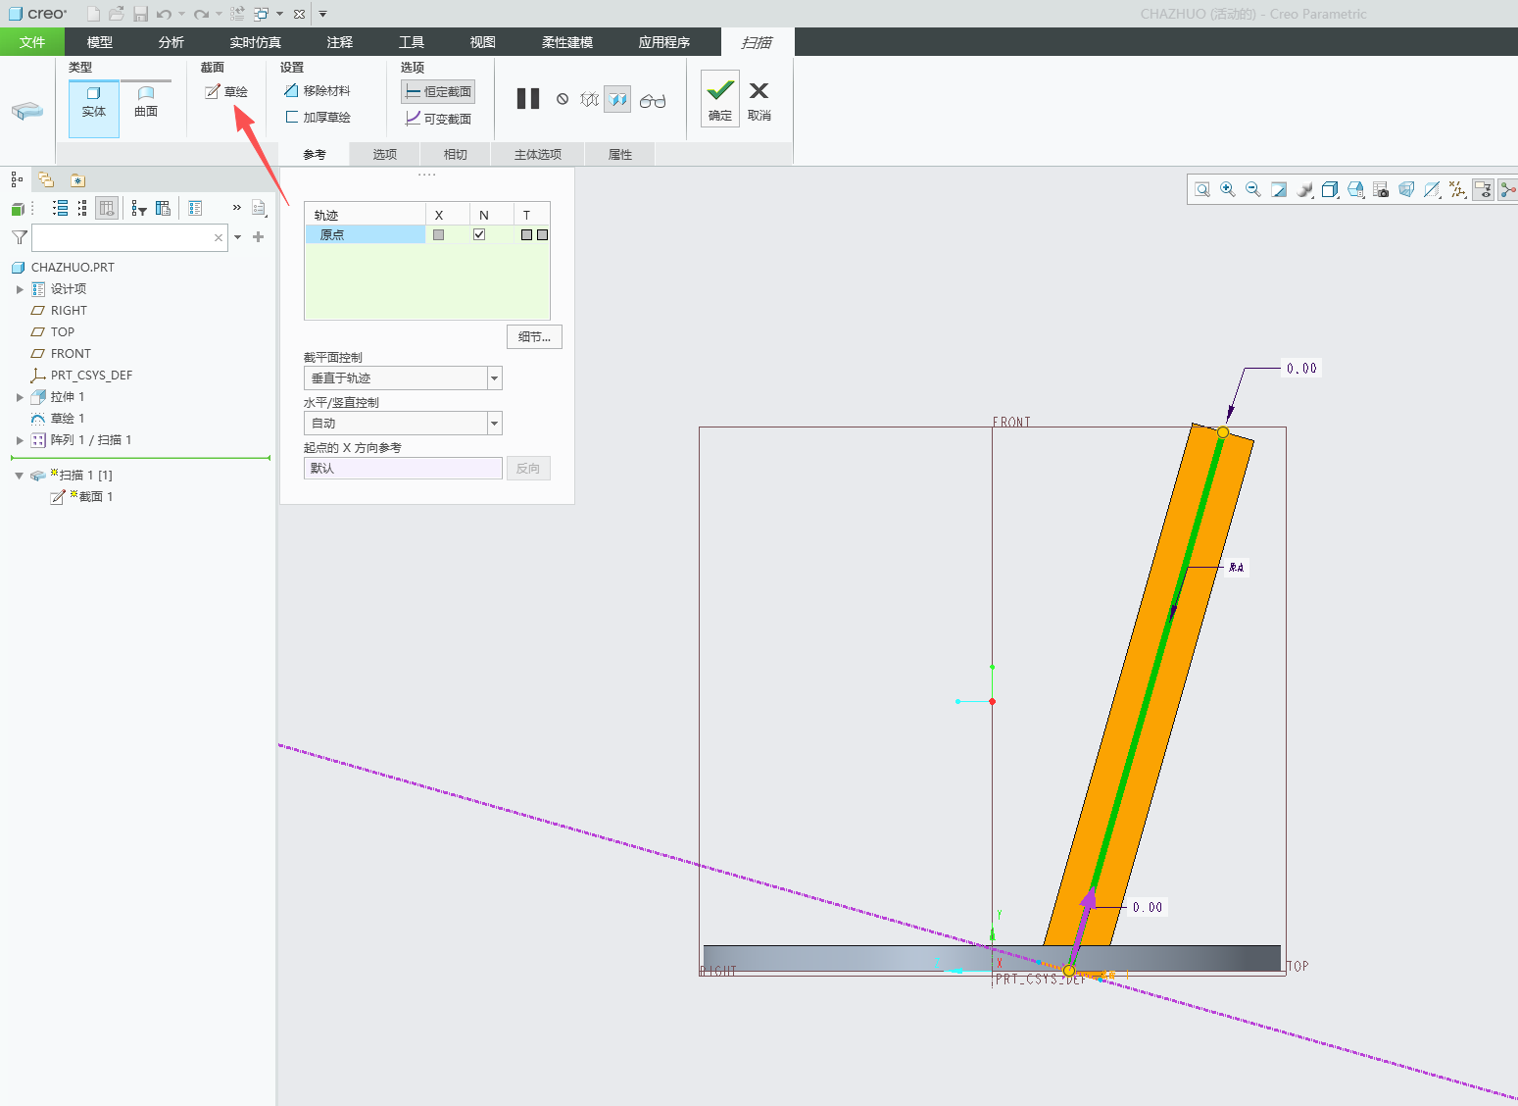
Task: Select 截面 1 in model tree
Action: point(82,497)
